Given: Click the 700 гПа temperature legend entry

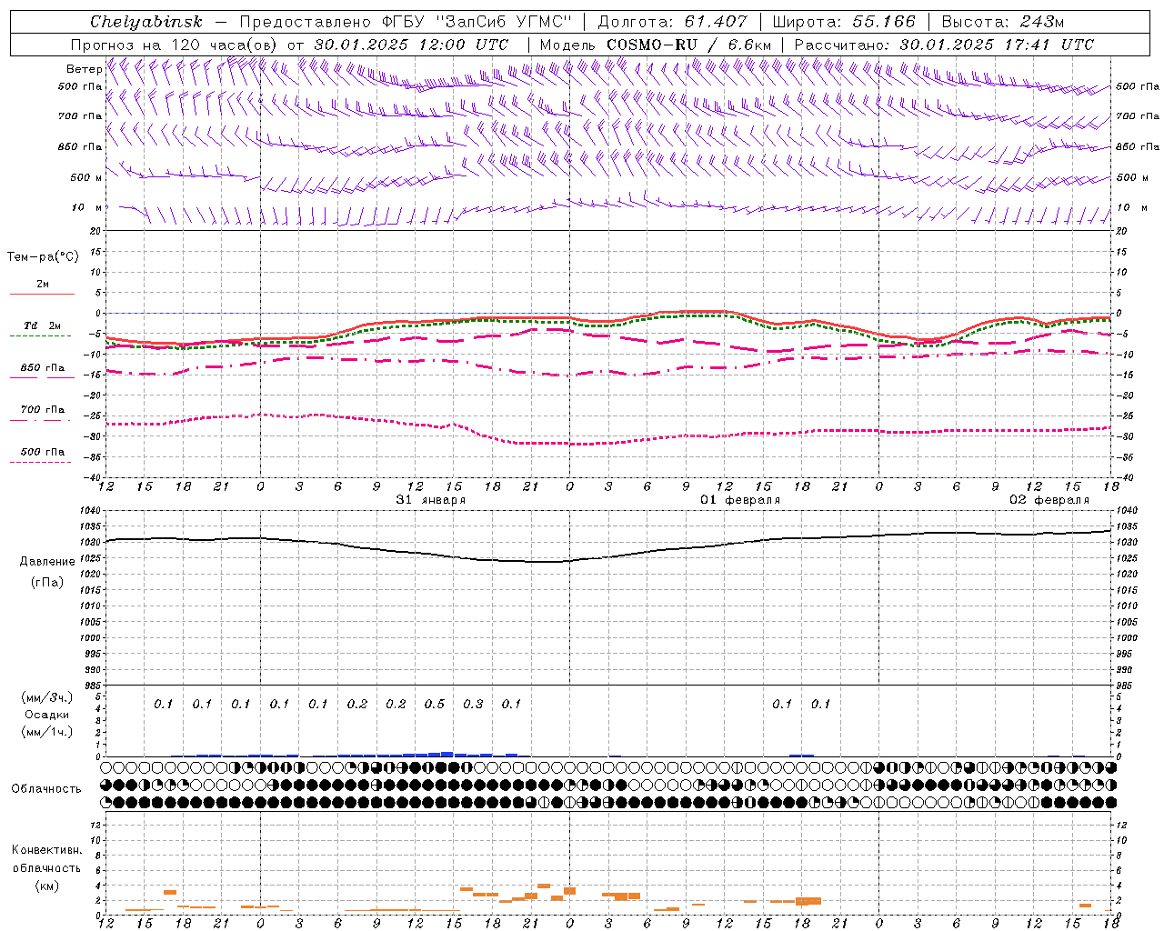Looking at the screenshot, I should point(42,410).
